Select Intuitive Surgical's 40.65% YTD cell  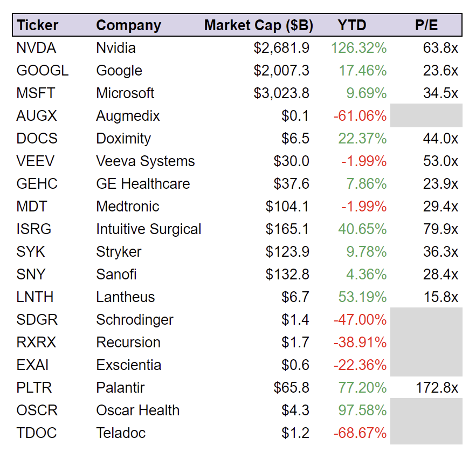(x=362, y=229)
